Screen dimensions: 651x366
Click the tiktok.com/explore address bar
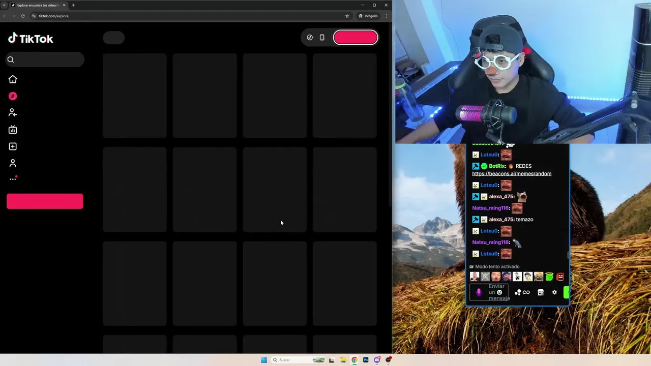pos(191,16)
